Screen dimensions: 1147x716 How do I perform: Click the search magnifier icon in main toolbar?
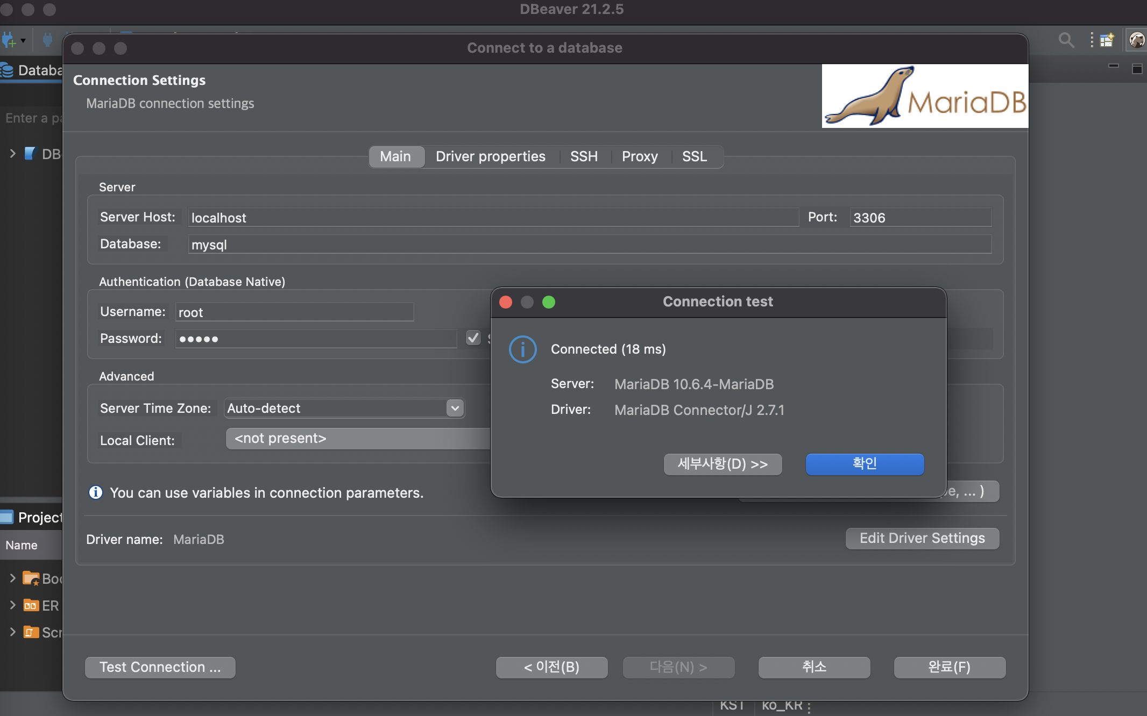(1066, 40)
